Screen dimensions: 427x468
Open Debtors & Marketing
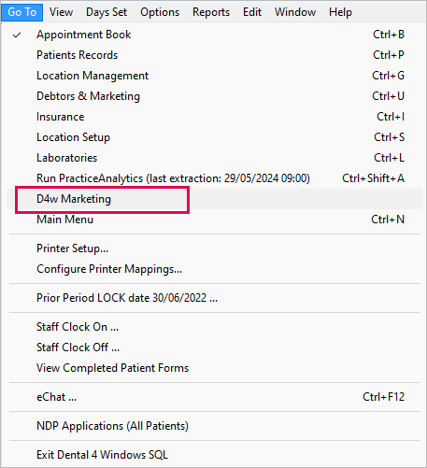point(215,96)
